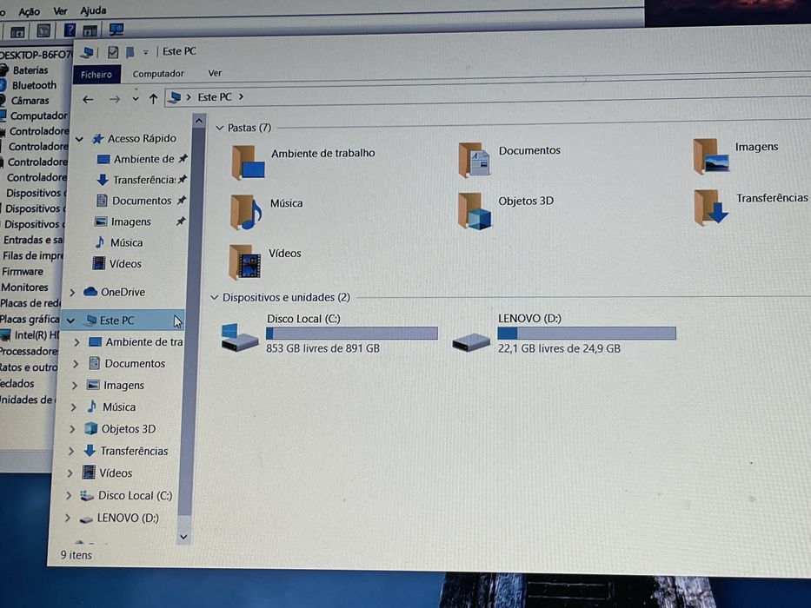Expand Disco Local (C:) in navigation tree
The image size is (811, 608).
point(69,495)
